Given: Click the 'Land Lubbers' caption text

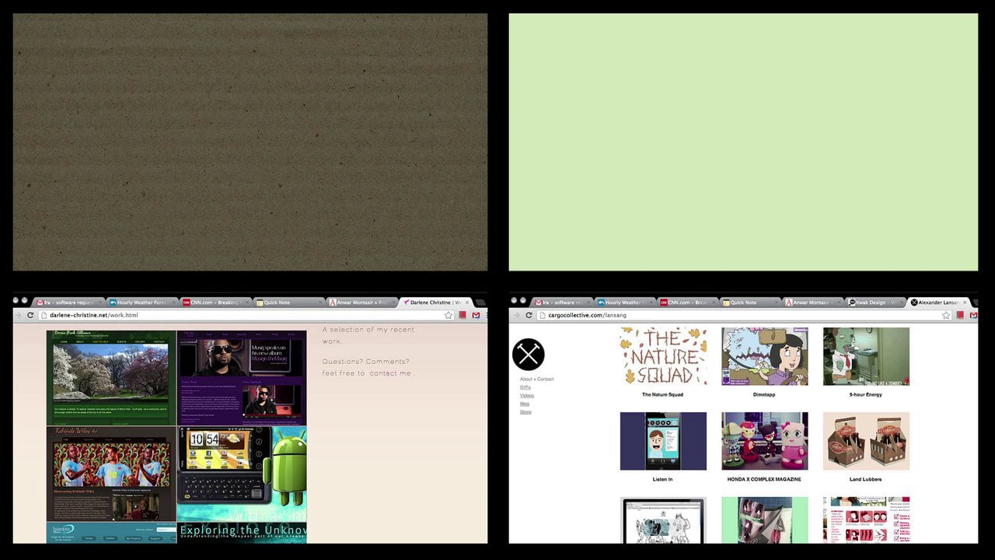Looking at the screenshot, I should (x=865, y=479).
